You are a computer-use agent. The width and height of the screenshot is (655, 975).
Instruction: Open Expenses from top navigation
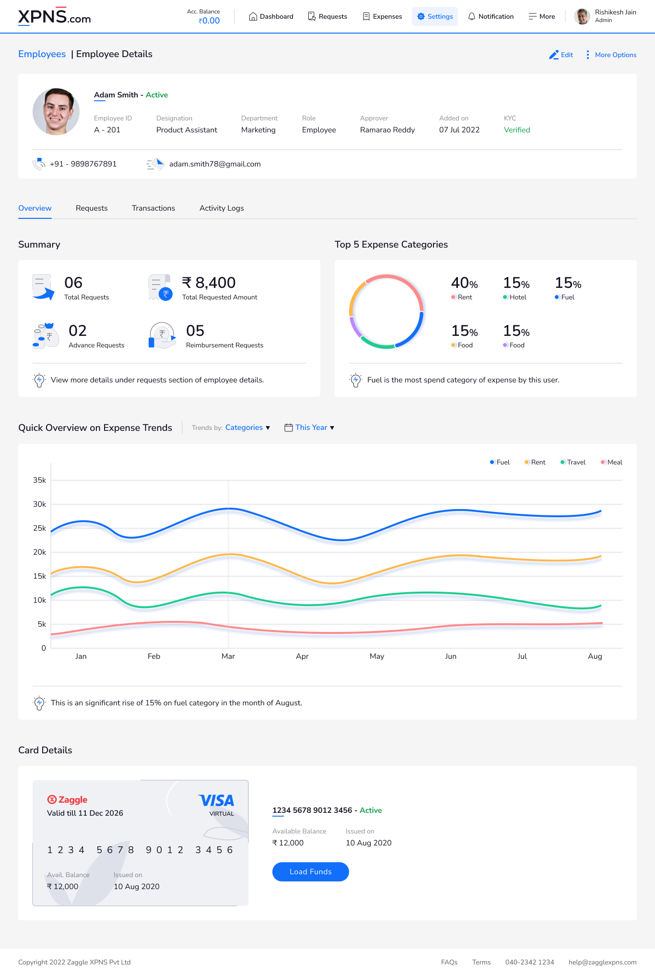382,16
